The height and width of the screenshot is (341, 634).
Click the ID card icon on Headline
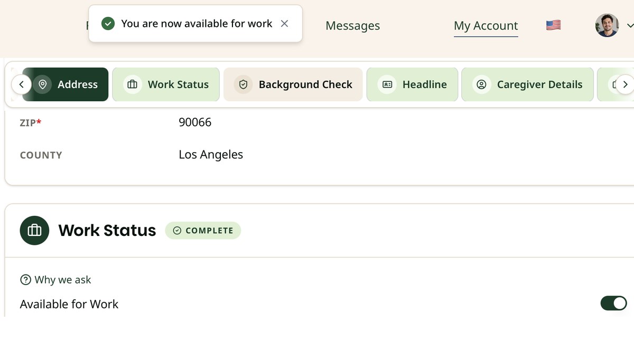point(387,84)
